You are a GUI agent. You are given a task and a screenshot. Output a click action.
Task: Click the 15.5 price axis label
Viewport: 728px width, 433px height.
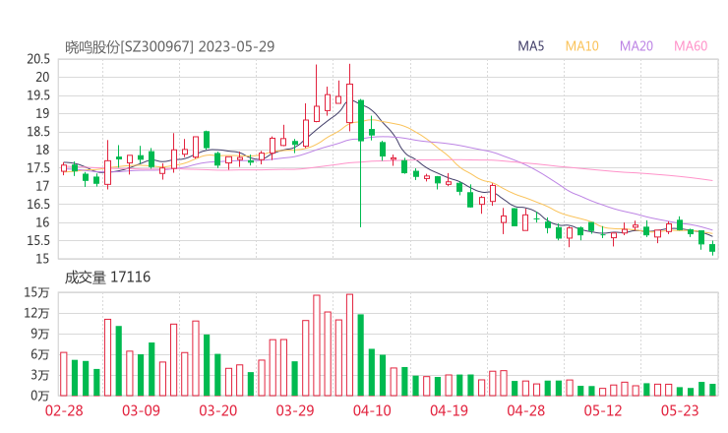tap(38, 240)
